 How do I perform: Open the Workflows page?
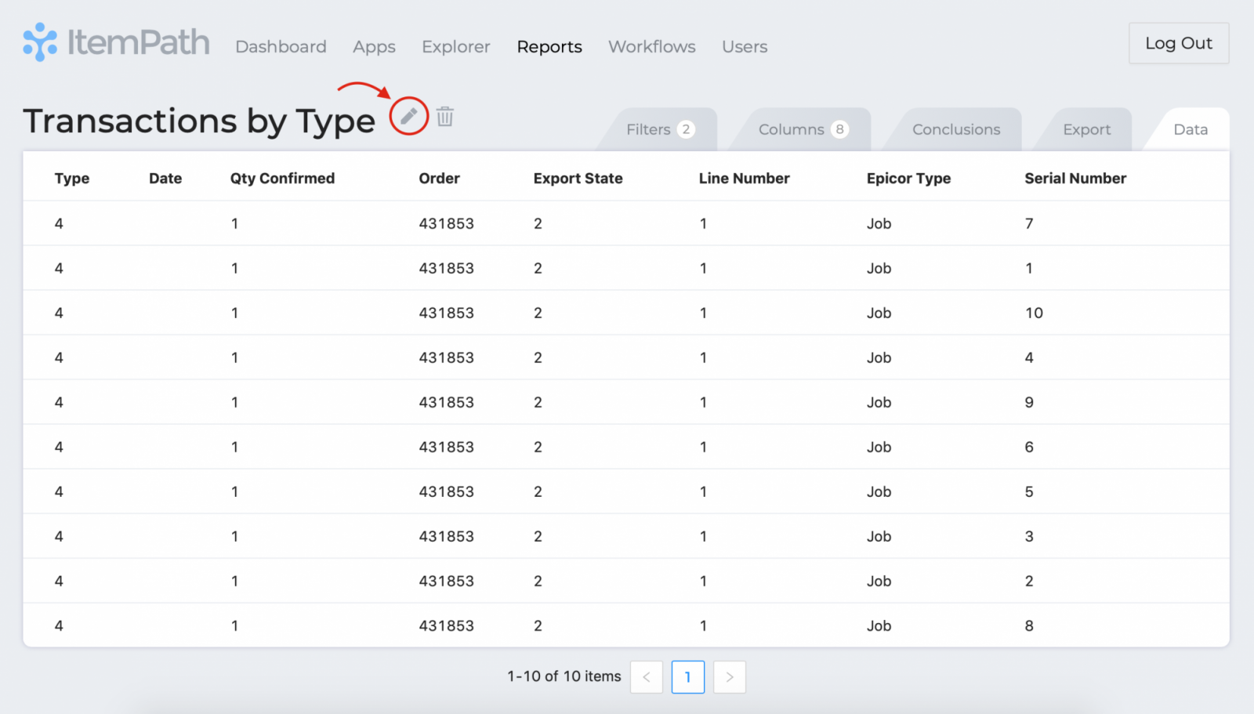click(652, 46)
